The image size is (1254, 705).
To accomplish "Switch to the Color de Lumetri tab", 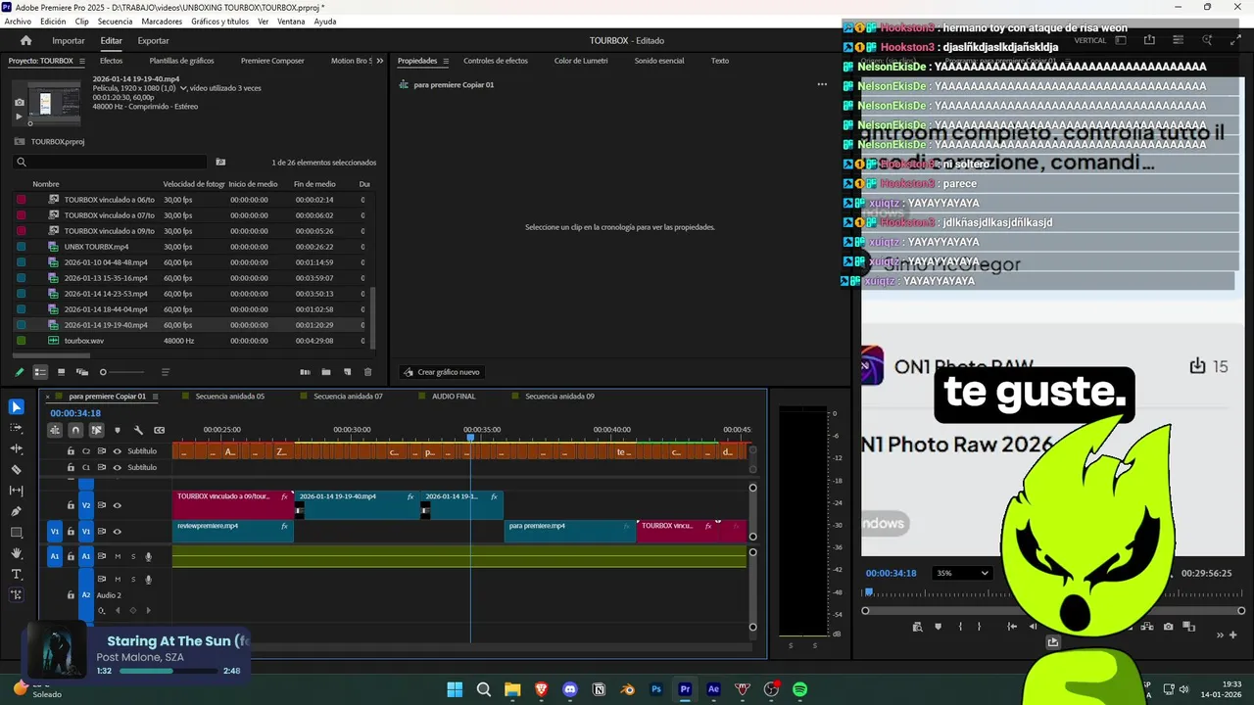I will (x=581, y=61).
